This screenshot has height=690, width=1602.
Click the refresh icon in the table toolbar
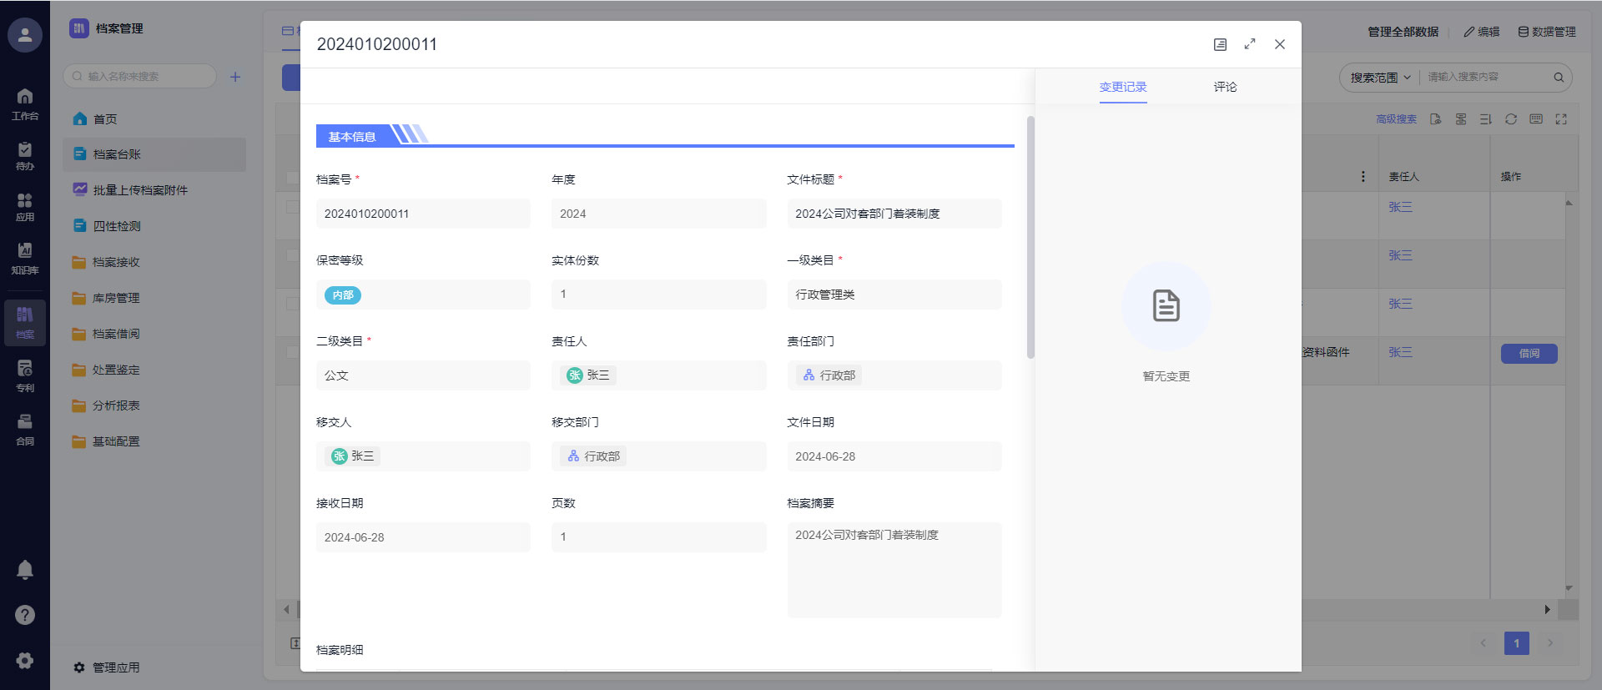pyautogui.click(x=1510, y=119)
